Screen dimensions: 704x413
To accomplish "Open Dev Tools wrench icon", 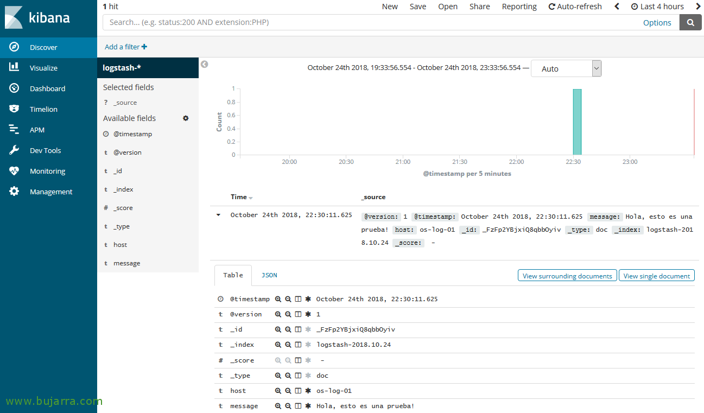I will click(14, 150).
